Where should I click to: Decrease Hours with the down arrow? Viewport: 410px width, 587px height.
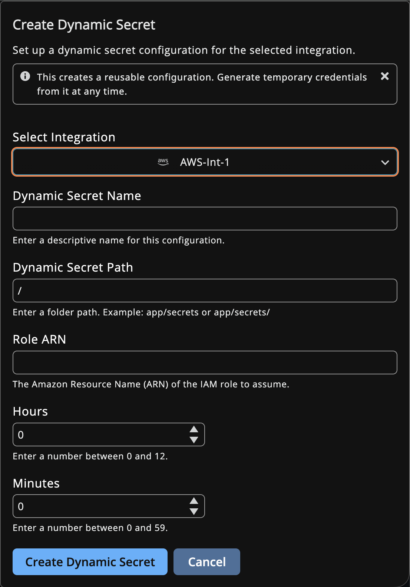[x=194, y=440]
